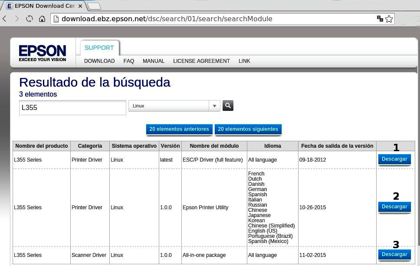Bookmark this page with the star icon
This screenshot has height=266, width=420.
[389, 19]
